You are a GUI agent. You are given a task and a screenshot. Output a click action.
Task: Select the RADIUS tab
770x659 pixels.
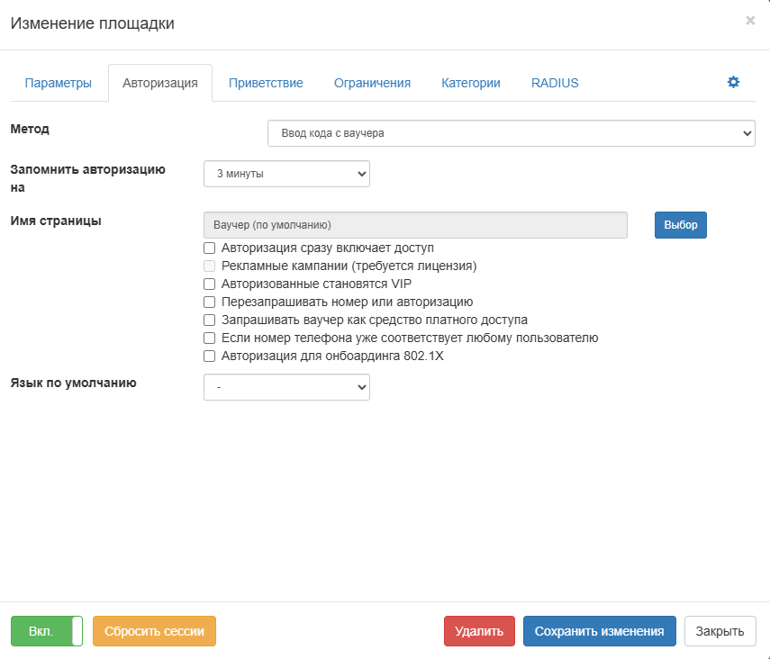click(555, 83)
